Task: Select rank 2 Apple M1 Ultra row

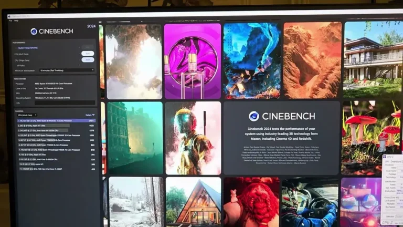Action: click(56, 126)
